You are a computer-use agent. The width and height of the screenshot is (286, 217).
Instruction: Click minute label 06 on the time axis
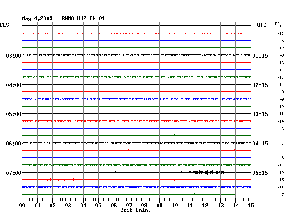pos(114,206)
